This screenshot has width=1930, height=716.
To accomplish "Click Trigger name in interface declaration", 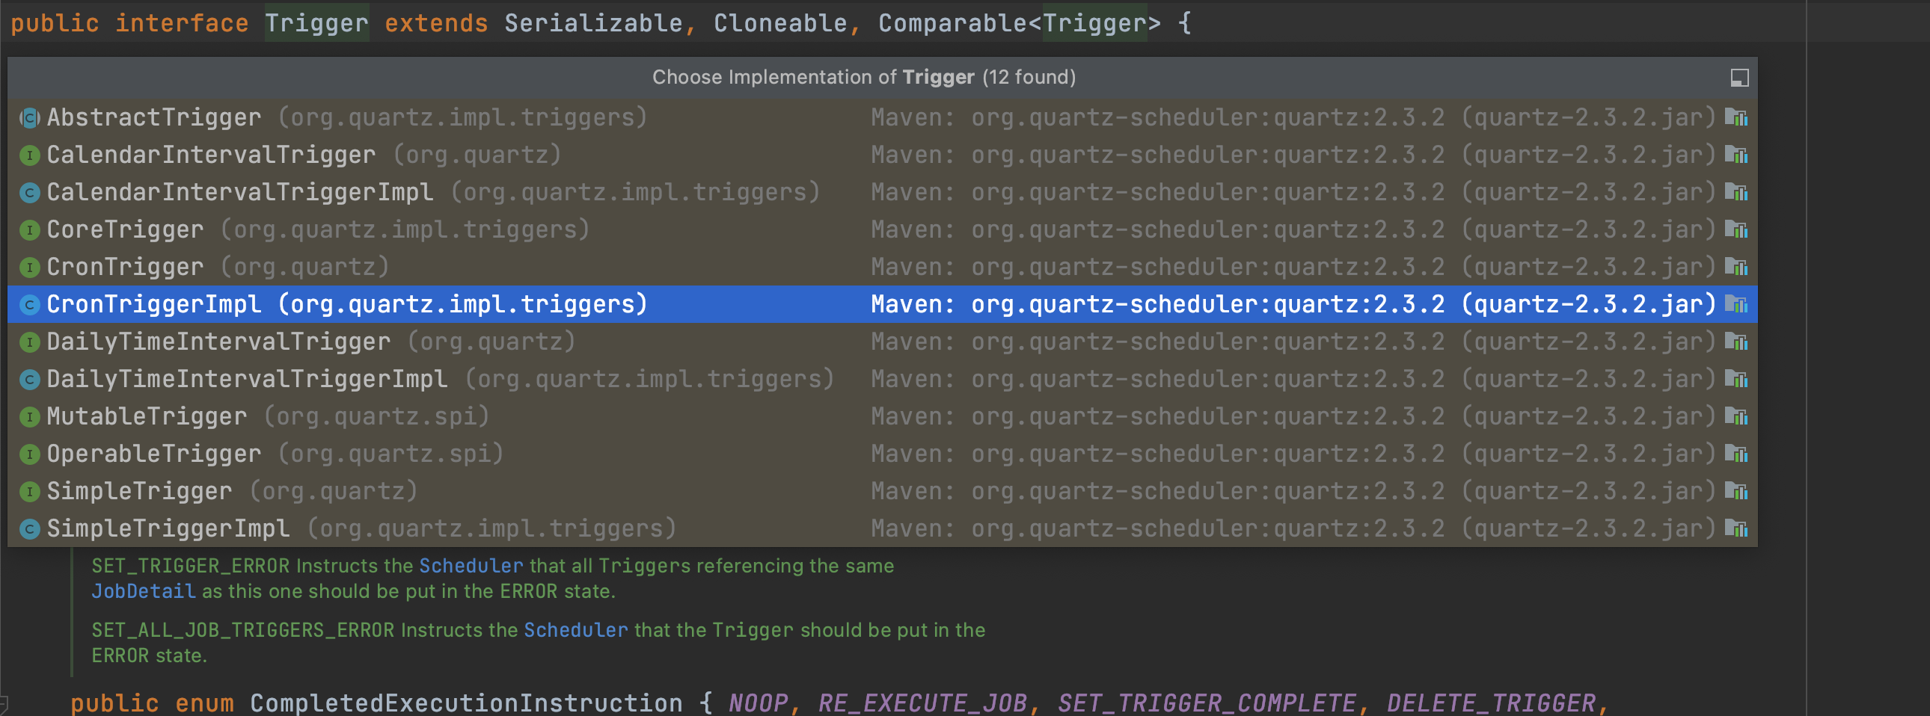I will coord(316,23).
